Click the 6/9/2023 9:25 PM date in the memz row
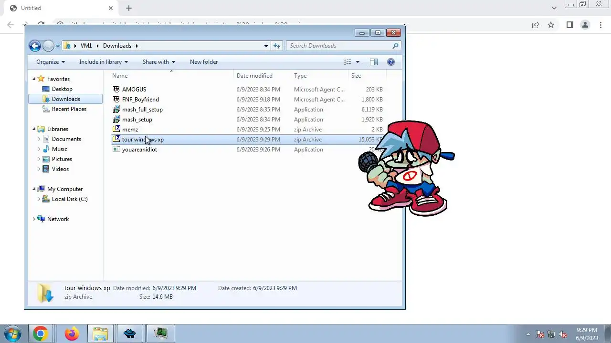Viewport: 611px width, 343px height. click(x=258, y=130)
